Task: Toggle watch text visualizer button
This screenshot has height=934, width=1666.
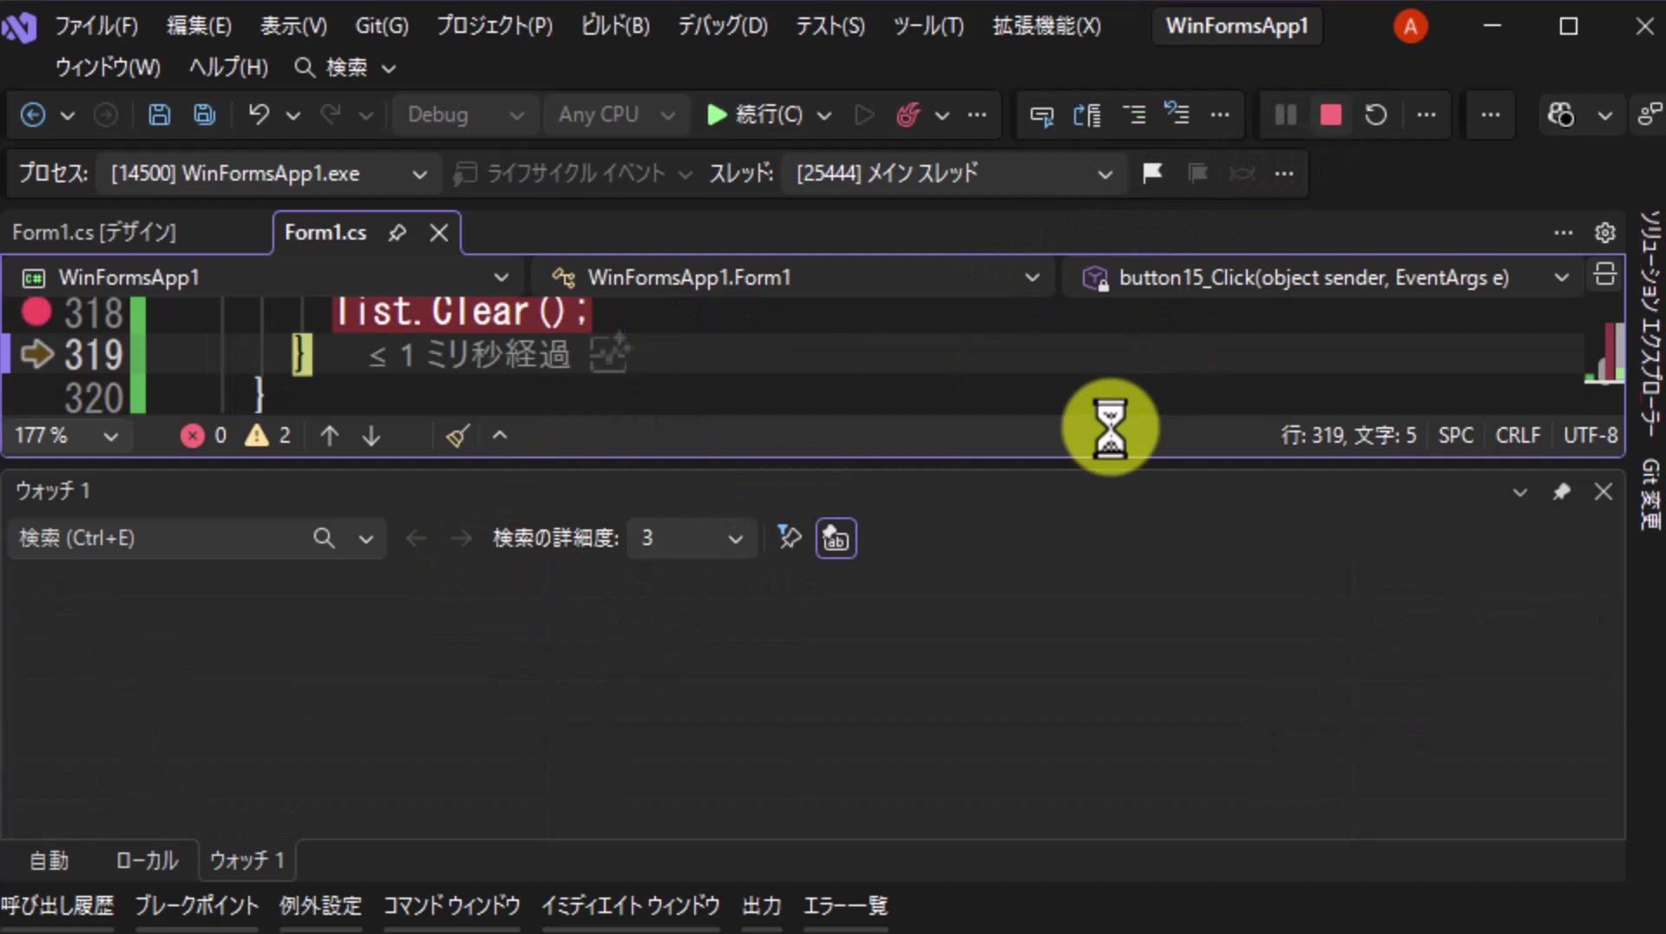Action: pos(836,538)
